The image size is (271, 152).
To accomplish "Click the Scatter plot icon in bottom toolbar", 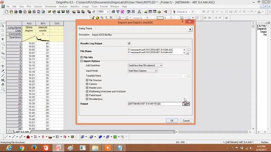I will click(14, 137).
